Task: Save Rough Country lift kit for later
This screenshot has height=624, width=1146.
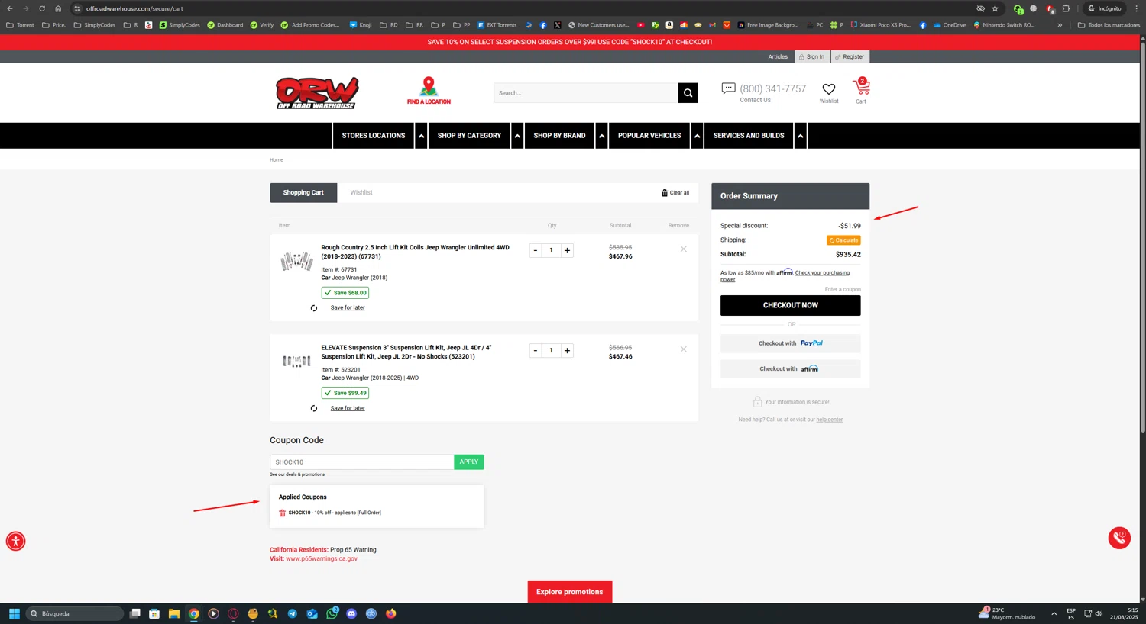Action: [348, 307]
